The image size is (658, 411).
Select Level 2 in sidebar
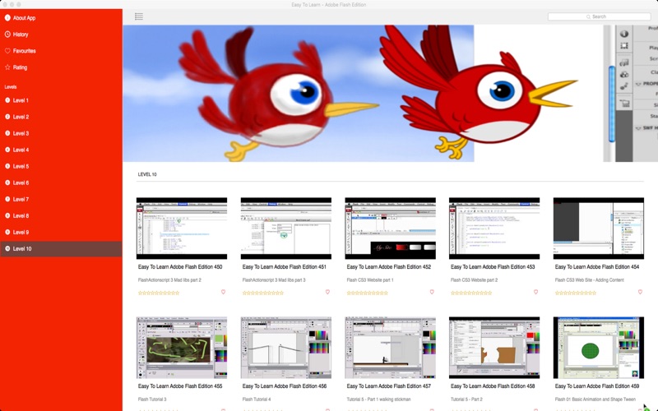point(61,117)
